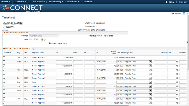Click the Lunch field on Fri 10/23 row
189x106 pixels.
(78, 78)
